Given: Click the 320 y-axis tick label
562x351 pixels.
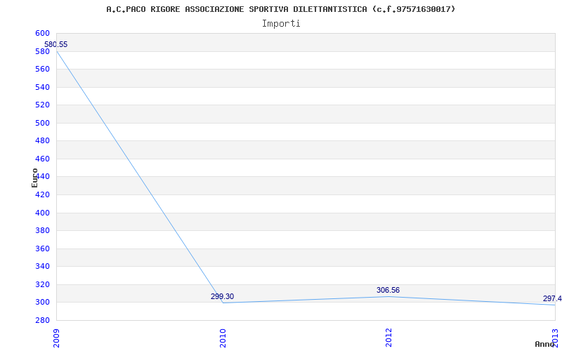Looking at the screenshot, I should coord(42,284).
